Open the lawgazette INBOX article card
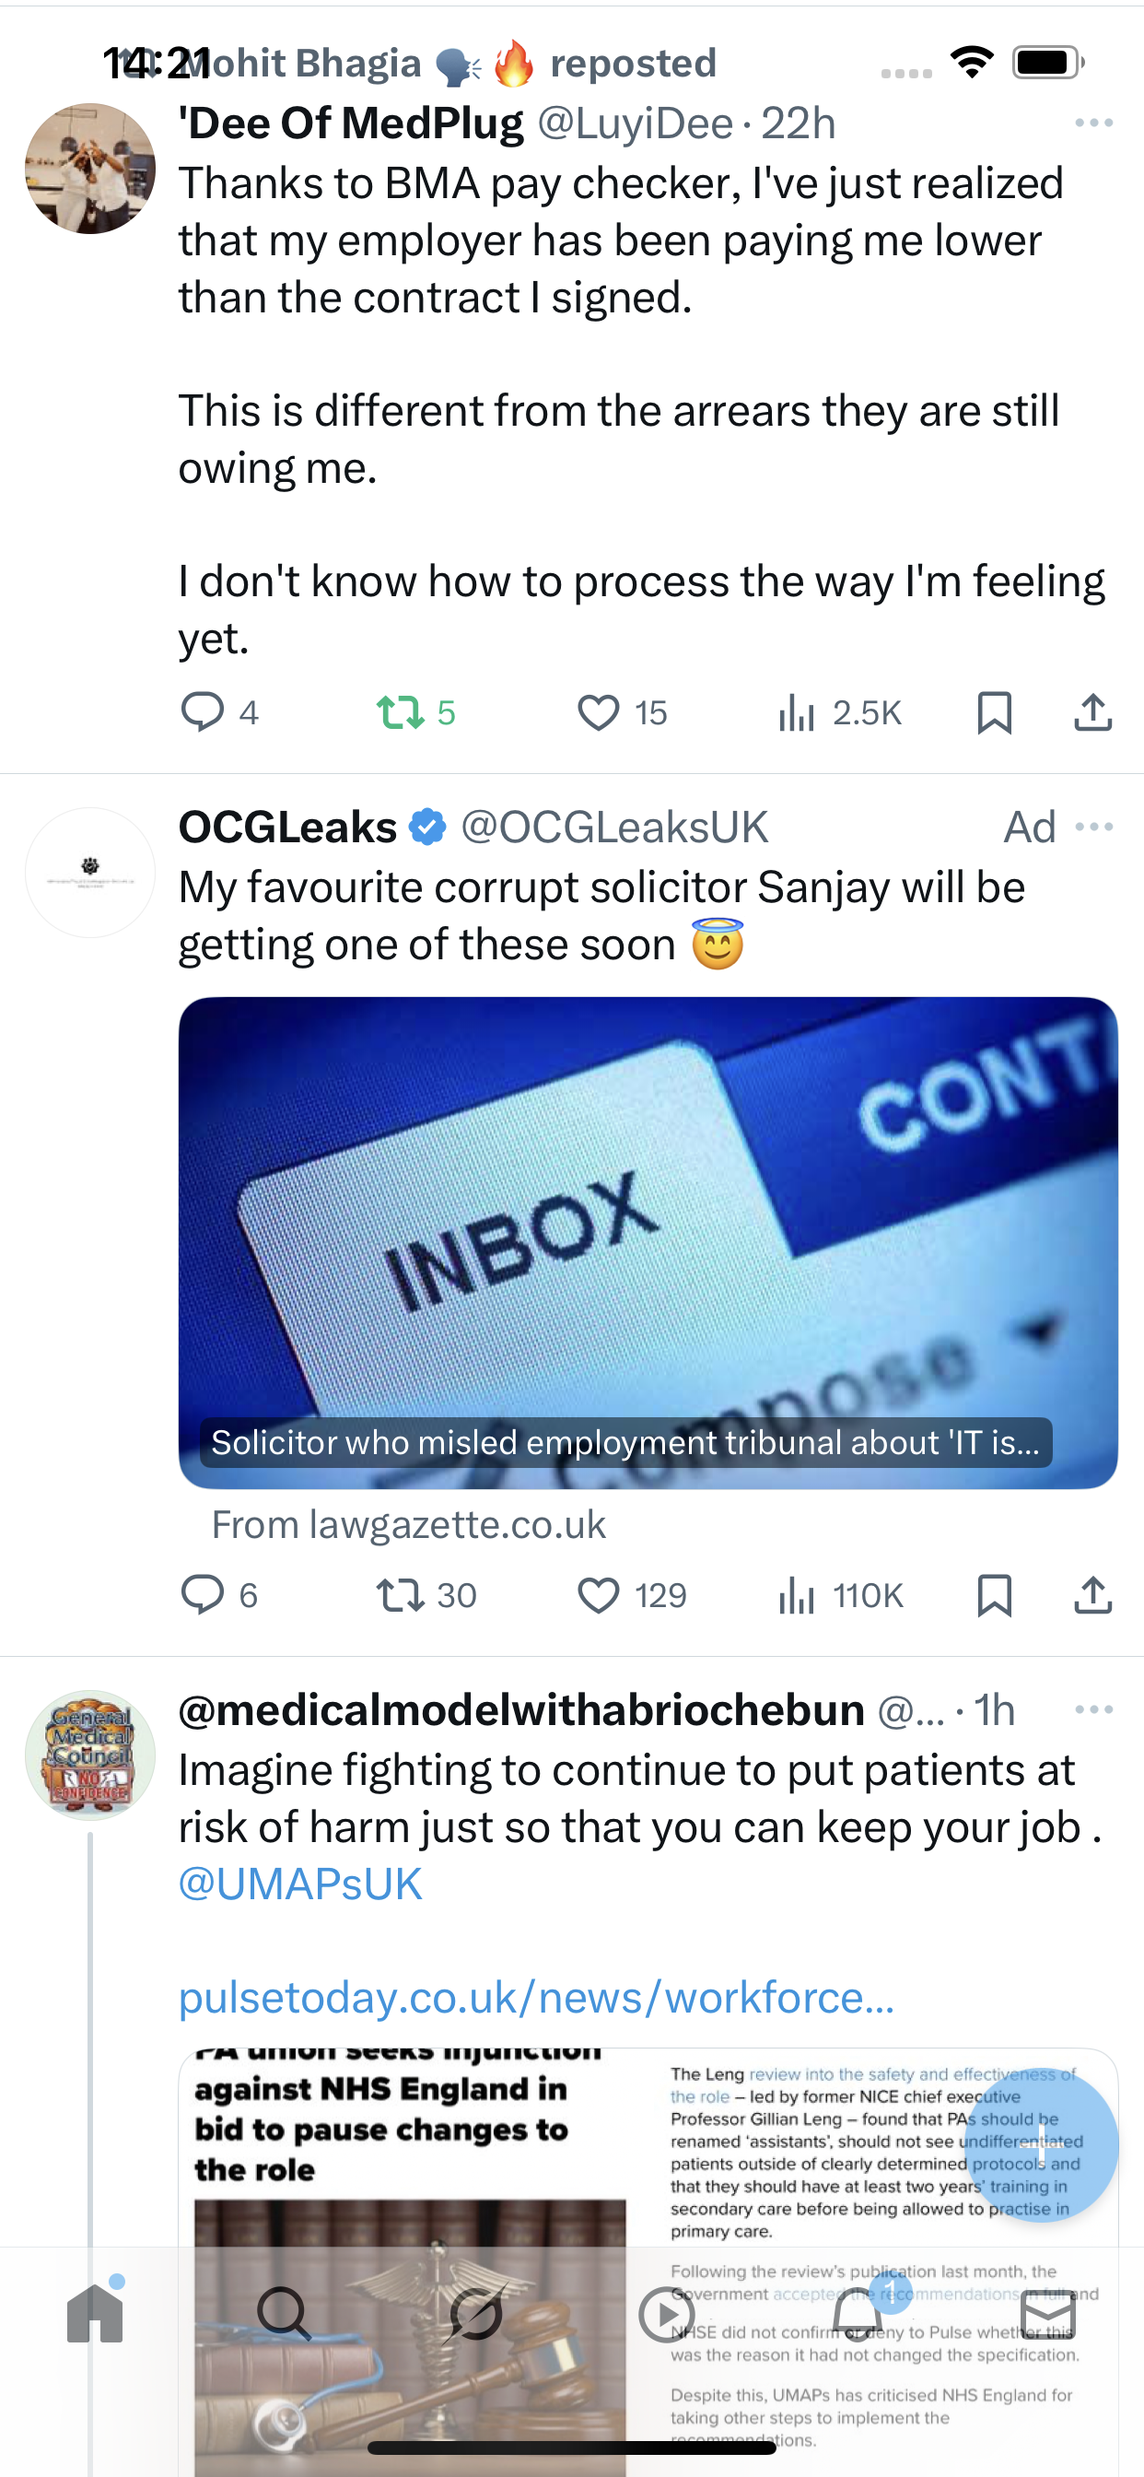 click(x=647, y=1242)
